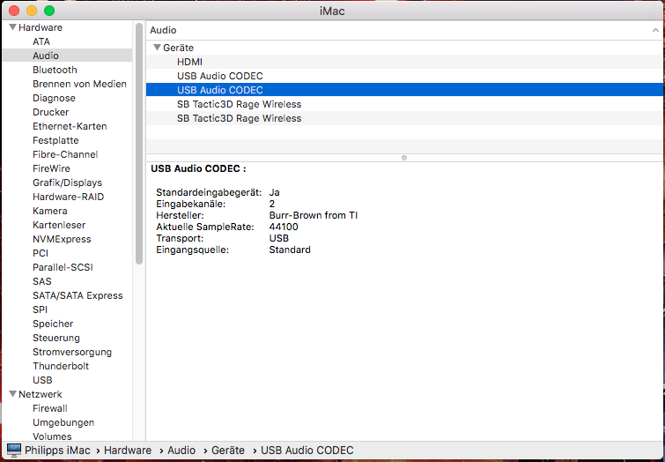Select PCI in the sidebar
Image resolution: width=665 pixels, height=462 pixels.
[x=41, y=253]
